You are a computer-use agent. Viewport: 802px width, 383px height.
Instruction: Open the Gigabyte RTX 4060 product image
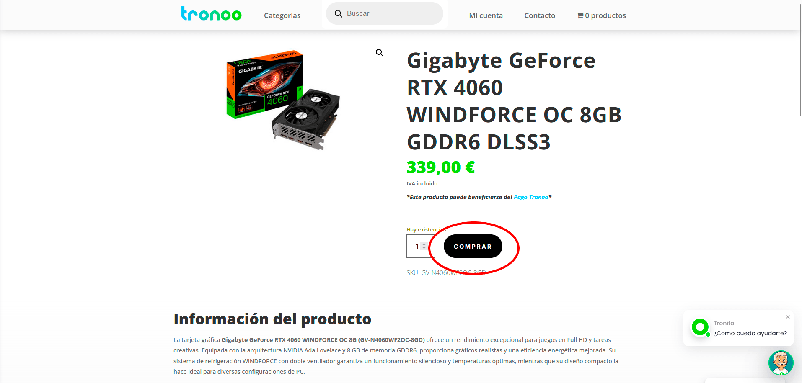click(x=283, y=100)
